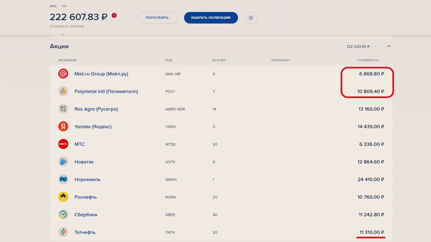Click the СТОИМОСТЬ column header

pos(368,60)
